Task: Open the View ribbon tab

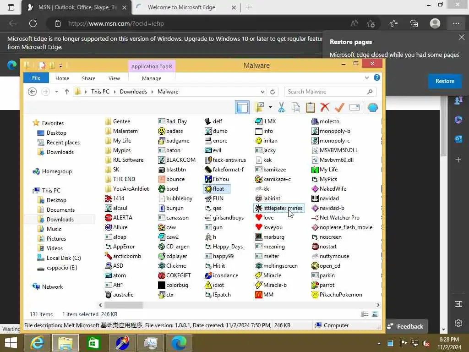Action: click(x=114, y=78)
